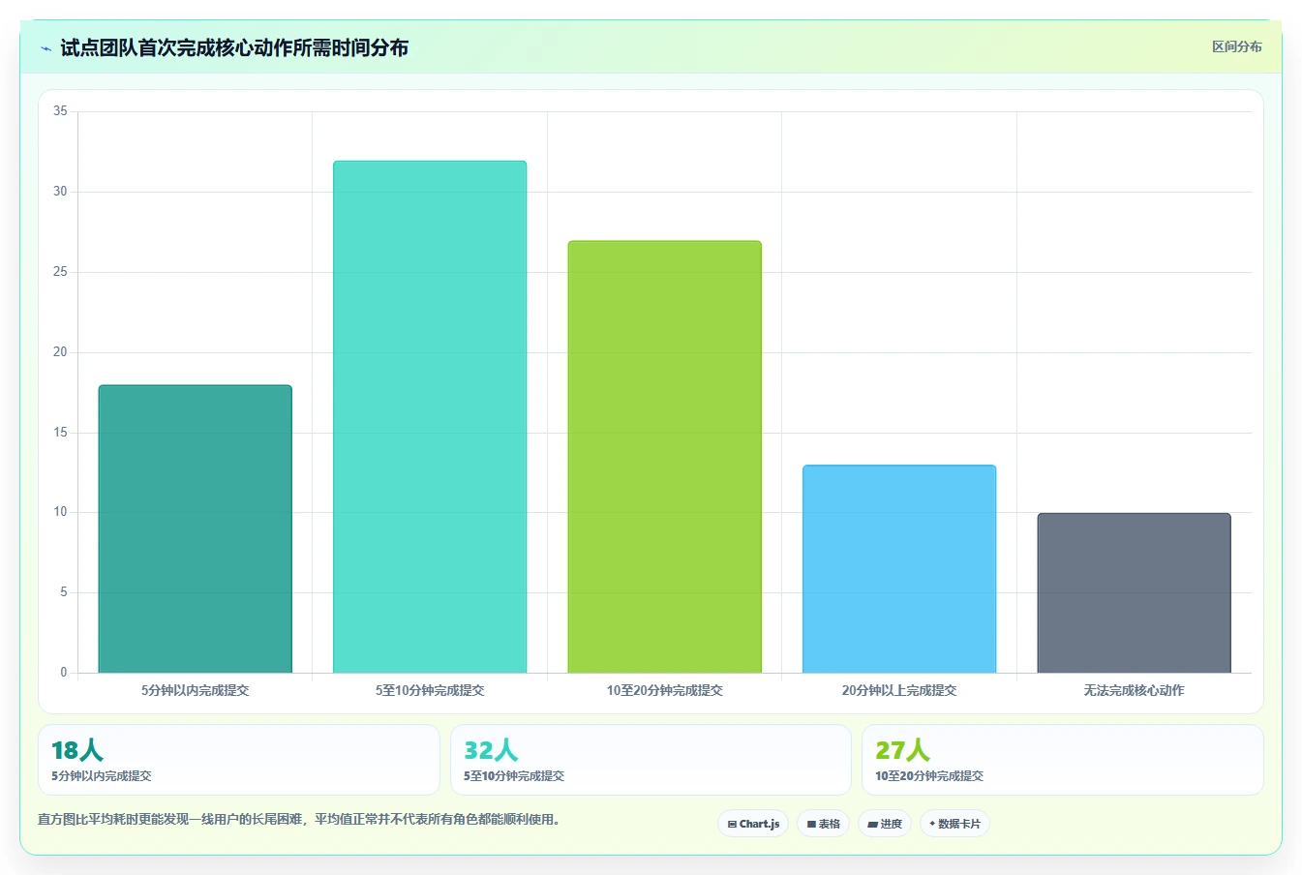Click the chart title 试点团队首次完成核心动作所需时间分布
This screenshot has width=1302, height=875.
coord(234,47)
